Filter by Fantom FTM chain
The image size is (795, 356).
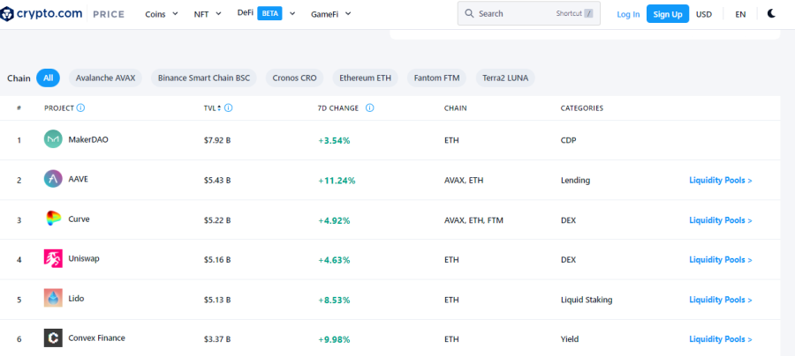click(436, 78)
